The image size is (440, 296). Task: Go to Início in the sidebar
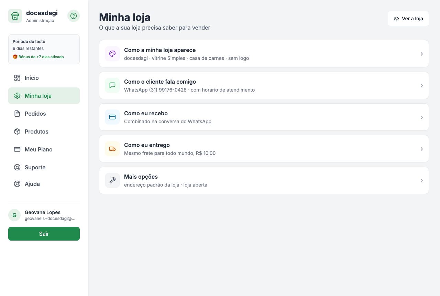[x=44, y=78]
